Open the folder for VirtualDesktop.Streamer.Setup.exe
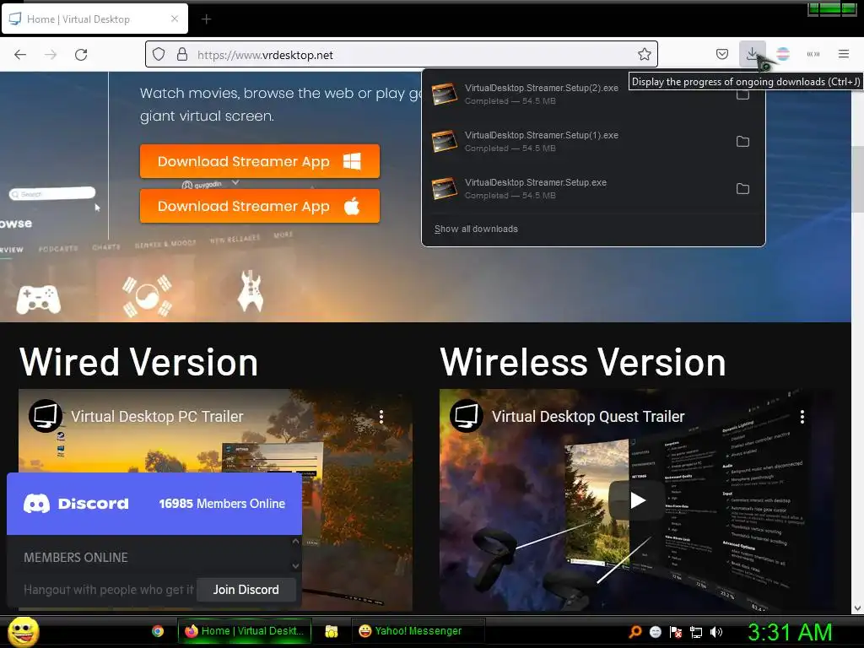Screen dimensions: 864x648 click(742, 189)
